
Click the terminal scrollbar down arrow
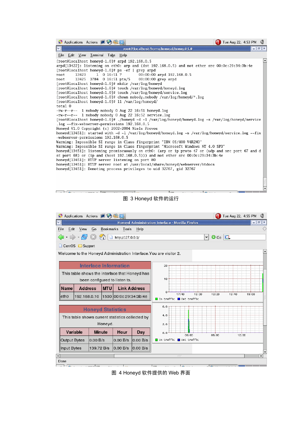click(265, 188)
